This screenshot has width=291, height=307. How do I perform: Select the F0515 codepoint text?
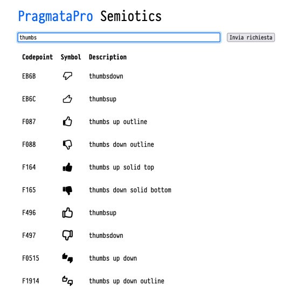tap(31, 258)
